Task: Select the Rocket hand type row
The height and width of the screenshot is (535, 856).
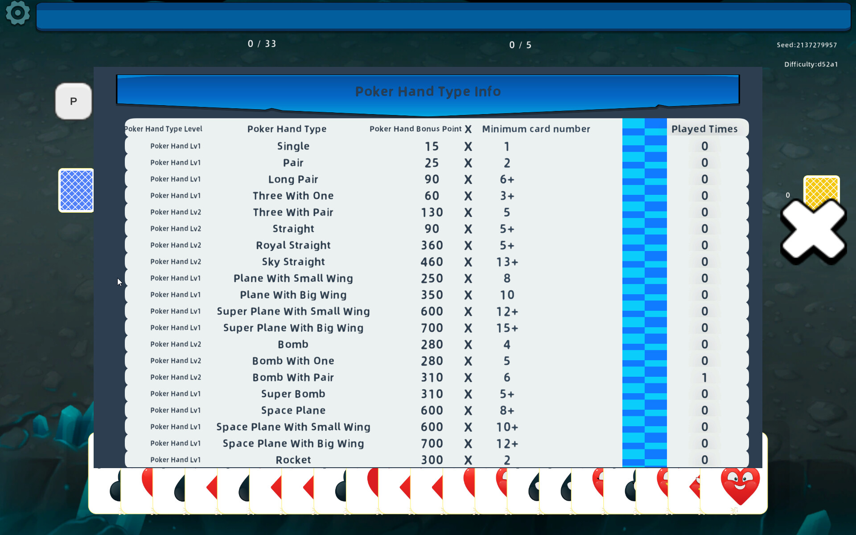Action: pyautogui.click(x=293, y=460)
